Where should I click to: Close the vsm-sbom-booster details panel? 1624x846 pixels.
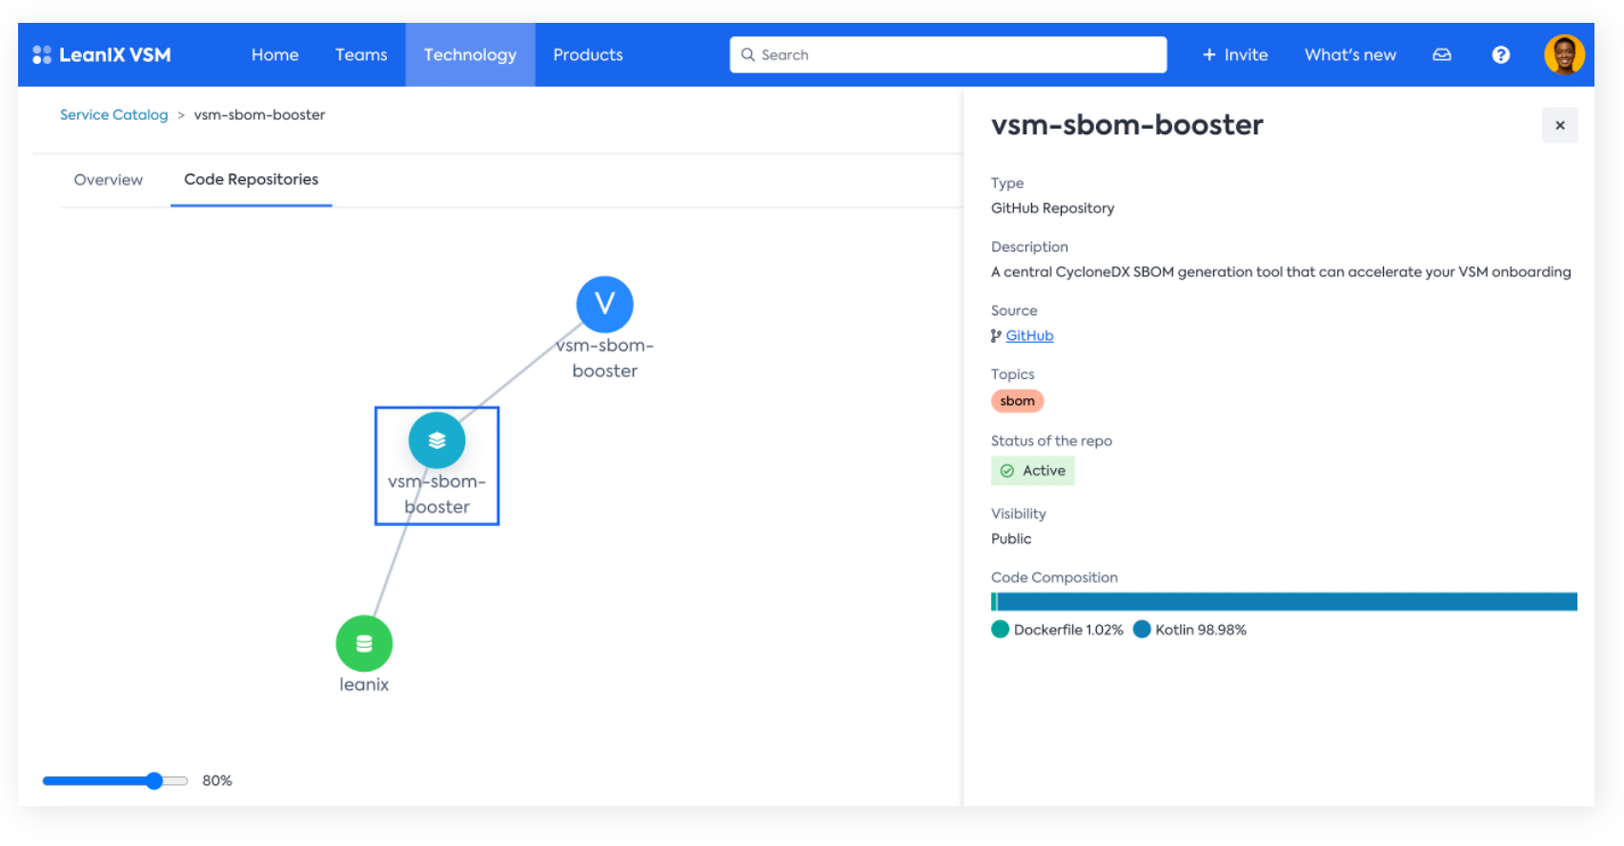1560,126
